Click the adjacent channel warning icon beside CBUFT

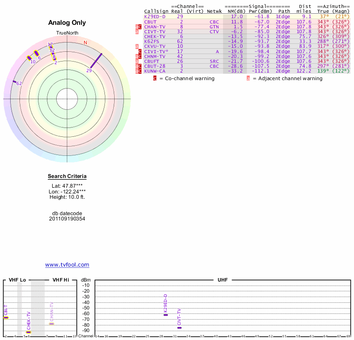point(137,61)
